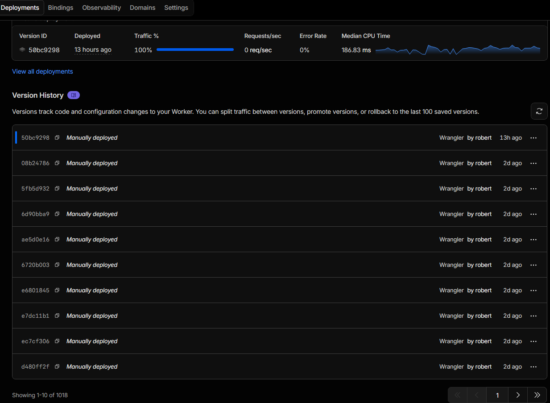Click '13h ago' timestamp in history list
This screenshot has width=550, height=403.
tap(511, 138)
